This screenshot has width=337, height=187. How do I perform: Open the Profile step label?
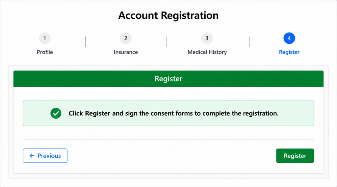45,52
